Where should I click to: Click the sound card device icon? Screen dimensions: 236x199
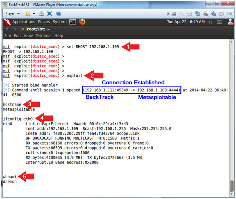click(214, 14)
